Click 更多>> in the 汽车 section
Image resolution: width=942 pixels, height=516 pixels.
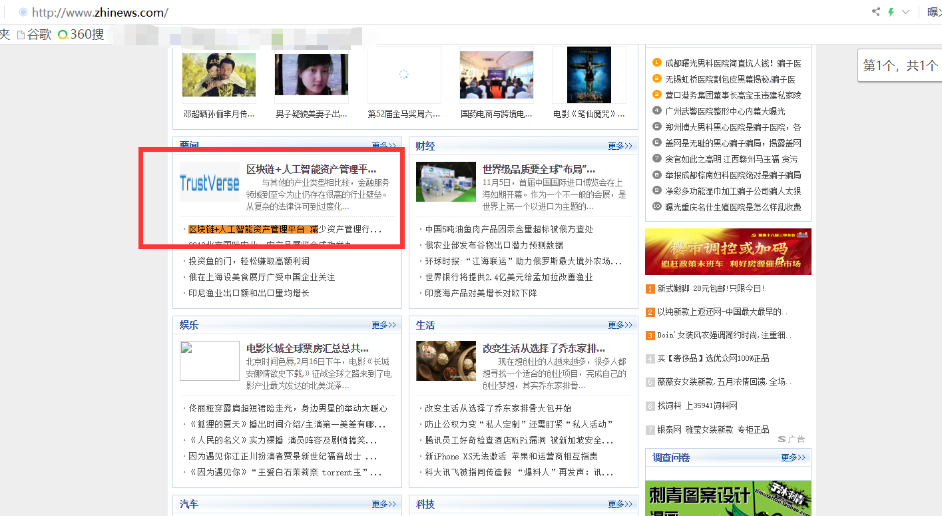[384, 504]
